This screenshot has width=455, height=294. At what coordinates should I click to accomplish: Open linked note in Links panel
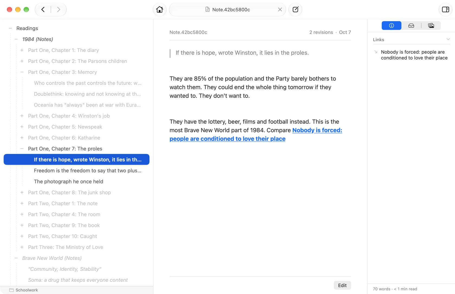(x=414, y=55)
